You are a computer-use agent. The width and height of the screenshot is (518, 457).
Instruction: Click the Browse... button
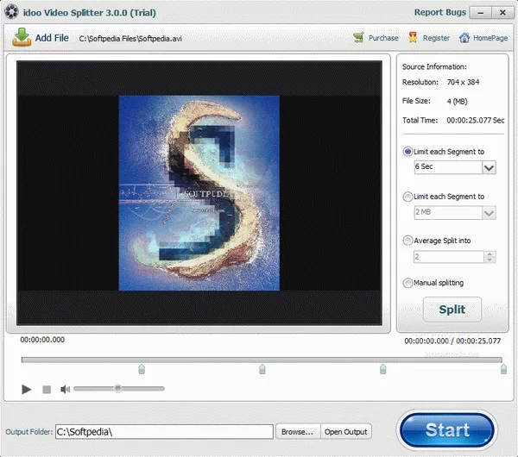[297, 431]
